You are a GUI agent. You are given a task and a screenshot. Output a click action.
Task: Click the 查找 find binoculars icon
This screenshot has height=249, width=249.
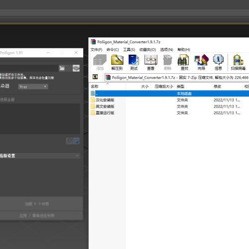(x=184, y=62)
